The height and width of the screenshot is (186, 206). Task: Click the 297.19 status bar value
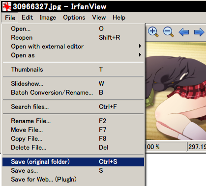click(x=197, y=147)
